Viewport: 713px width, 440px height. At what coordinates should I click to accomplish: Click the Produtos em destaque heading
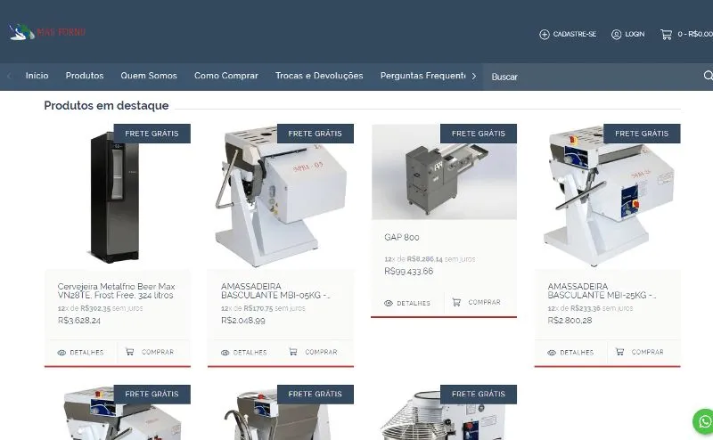(106, 105)
